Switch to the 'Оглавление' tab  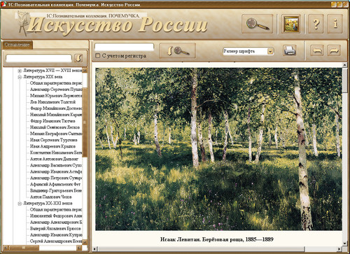coord(17,45)
